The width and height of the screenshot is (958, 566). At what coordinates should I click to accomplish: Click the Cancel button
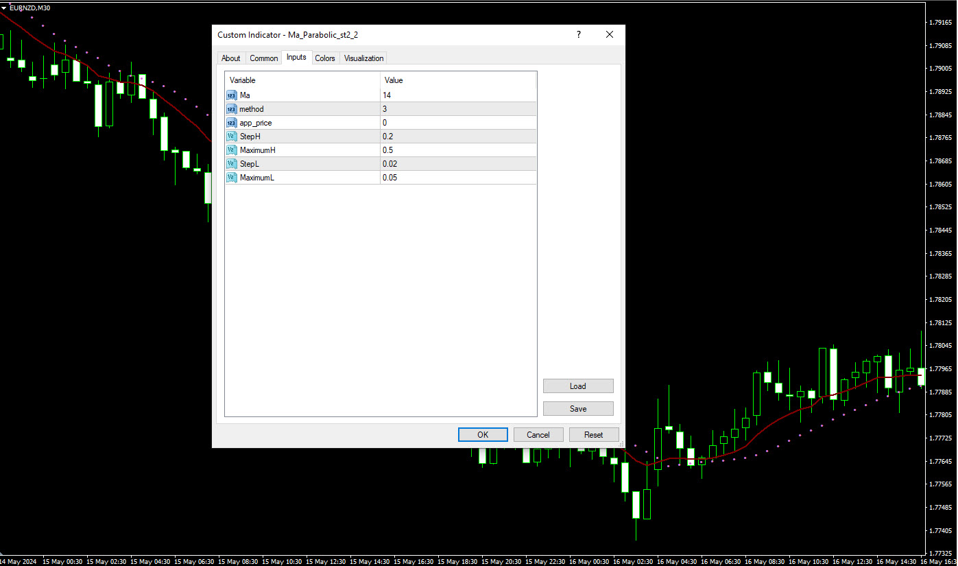pyautogui.click(x=538, y=434)
